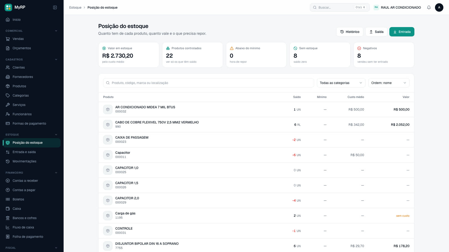
Task: Click the Boletos barcode icon
Action: point(8,199)
